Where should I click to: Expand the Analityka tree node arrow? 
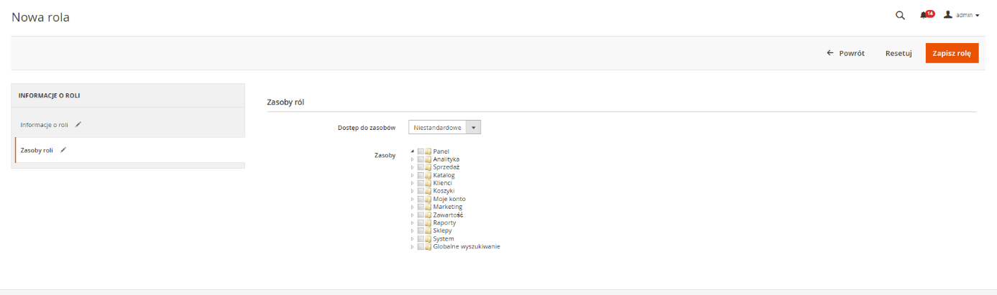413,159
